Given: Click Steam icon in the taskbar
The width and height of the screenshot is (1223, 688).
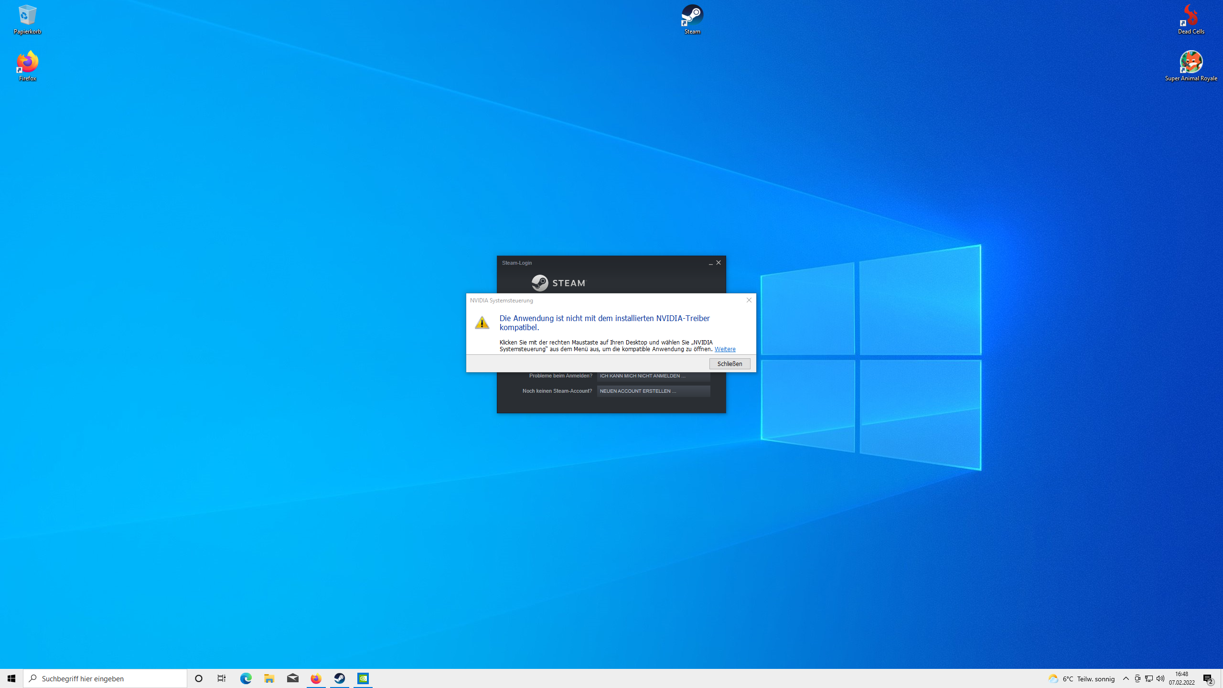Looking at the screenshot, I should [340, 678].
